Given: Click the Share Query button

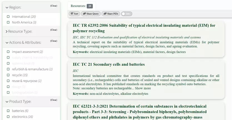Looking at the screenshot, I should 91,14.
